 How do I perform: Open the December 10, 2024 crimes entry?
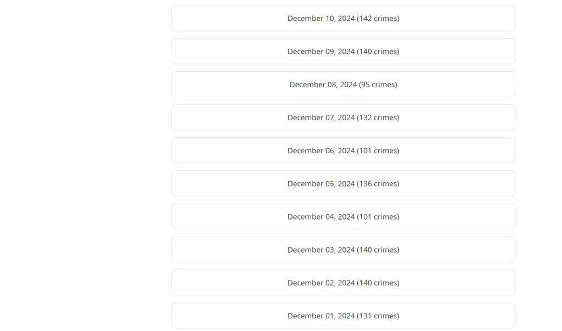[x=343, y=18]
